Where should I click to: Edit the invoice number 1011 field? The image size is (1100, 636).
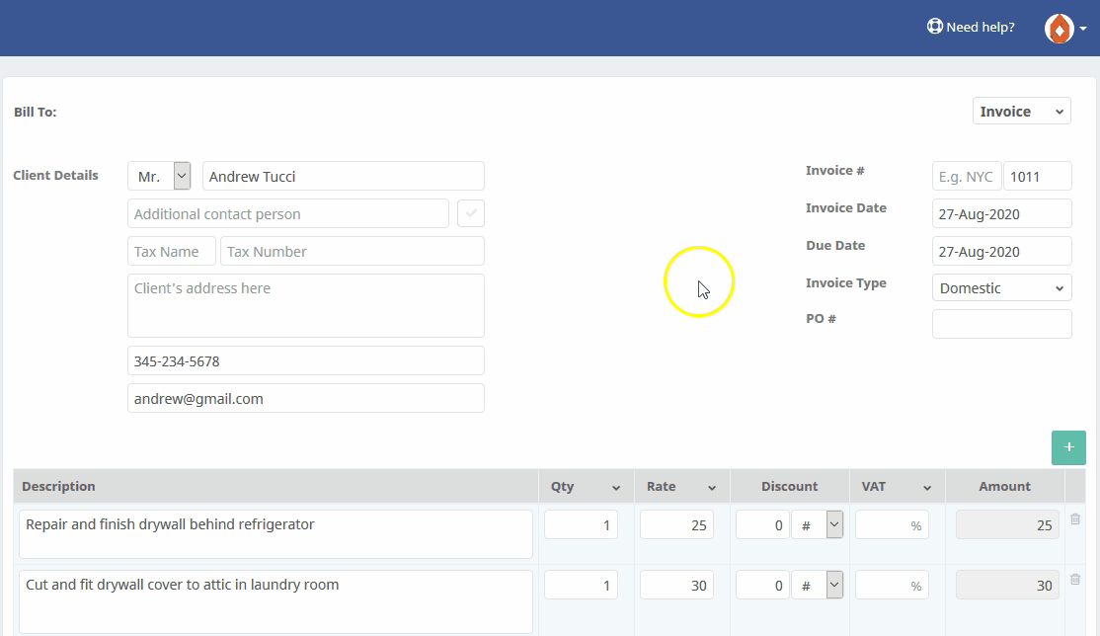point(1038,176)
